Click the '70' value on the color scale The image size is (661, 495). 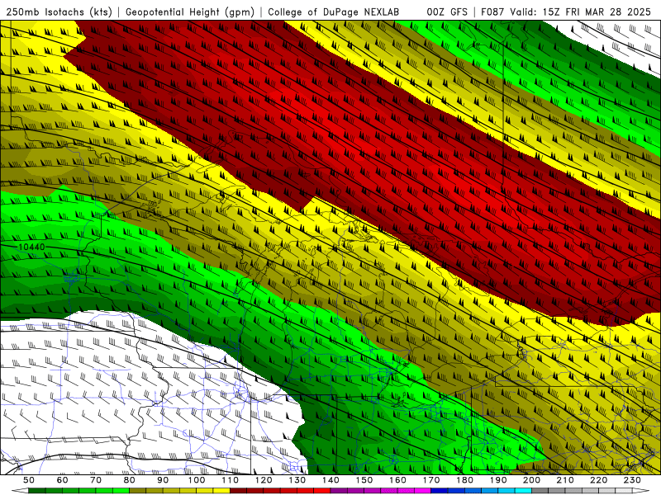coord(96,480)
